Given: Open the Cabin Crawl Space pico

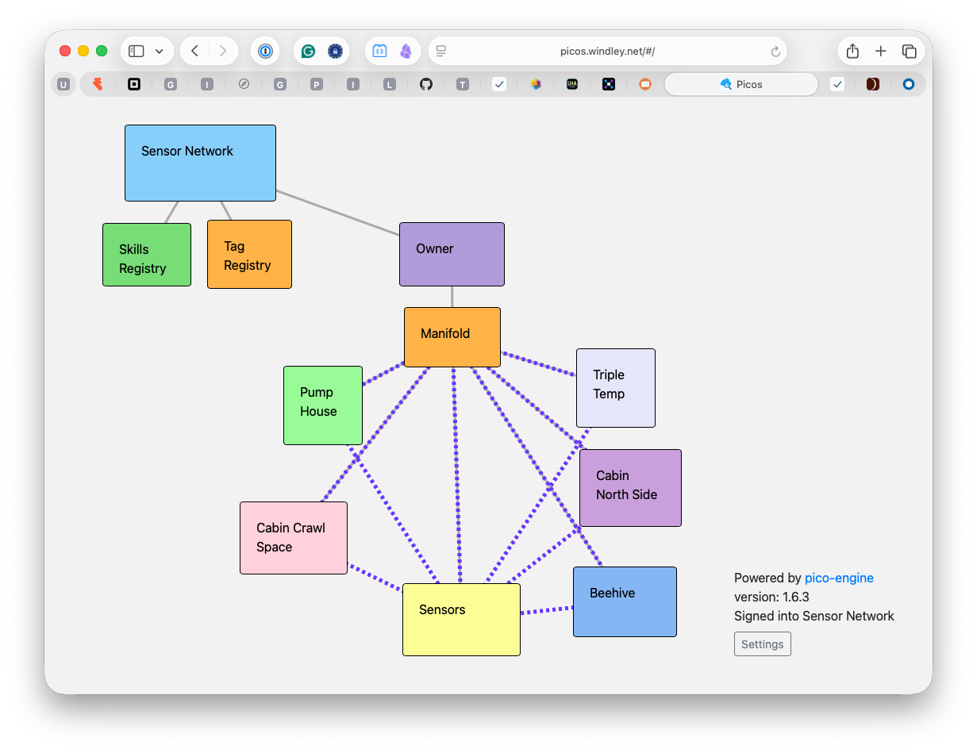Looking at the screenshot, I should tap(294, 538).
